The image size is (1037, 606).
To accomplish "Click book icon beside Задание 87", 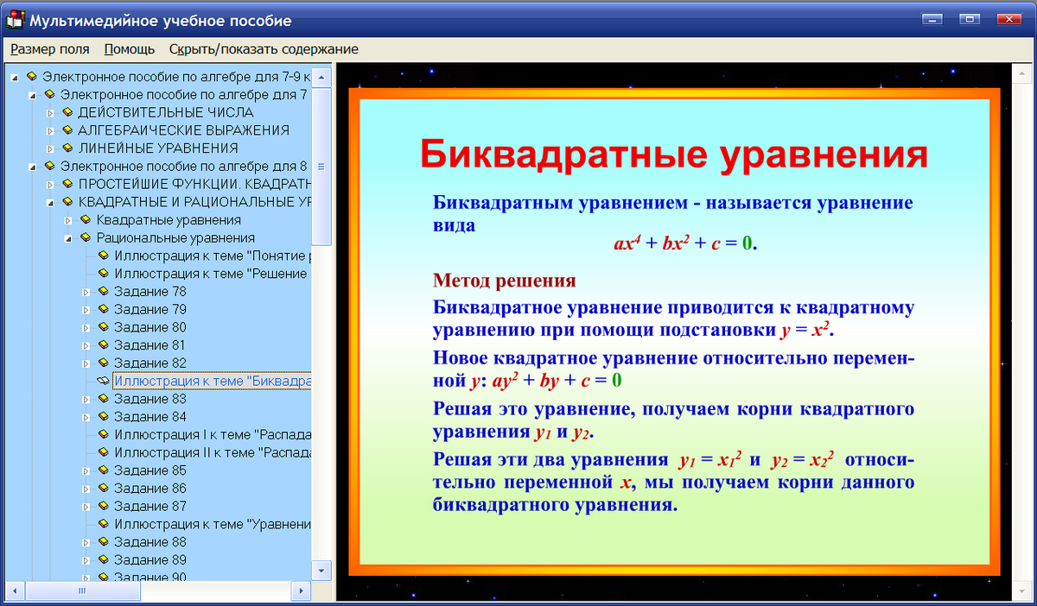I will coord(104,507).
